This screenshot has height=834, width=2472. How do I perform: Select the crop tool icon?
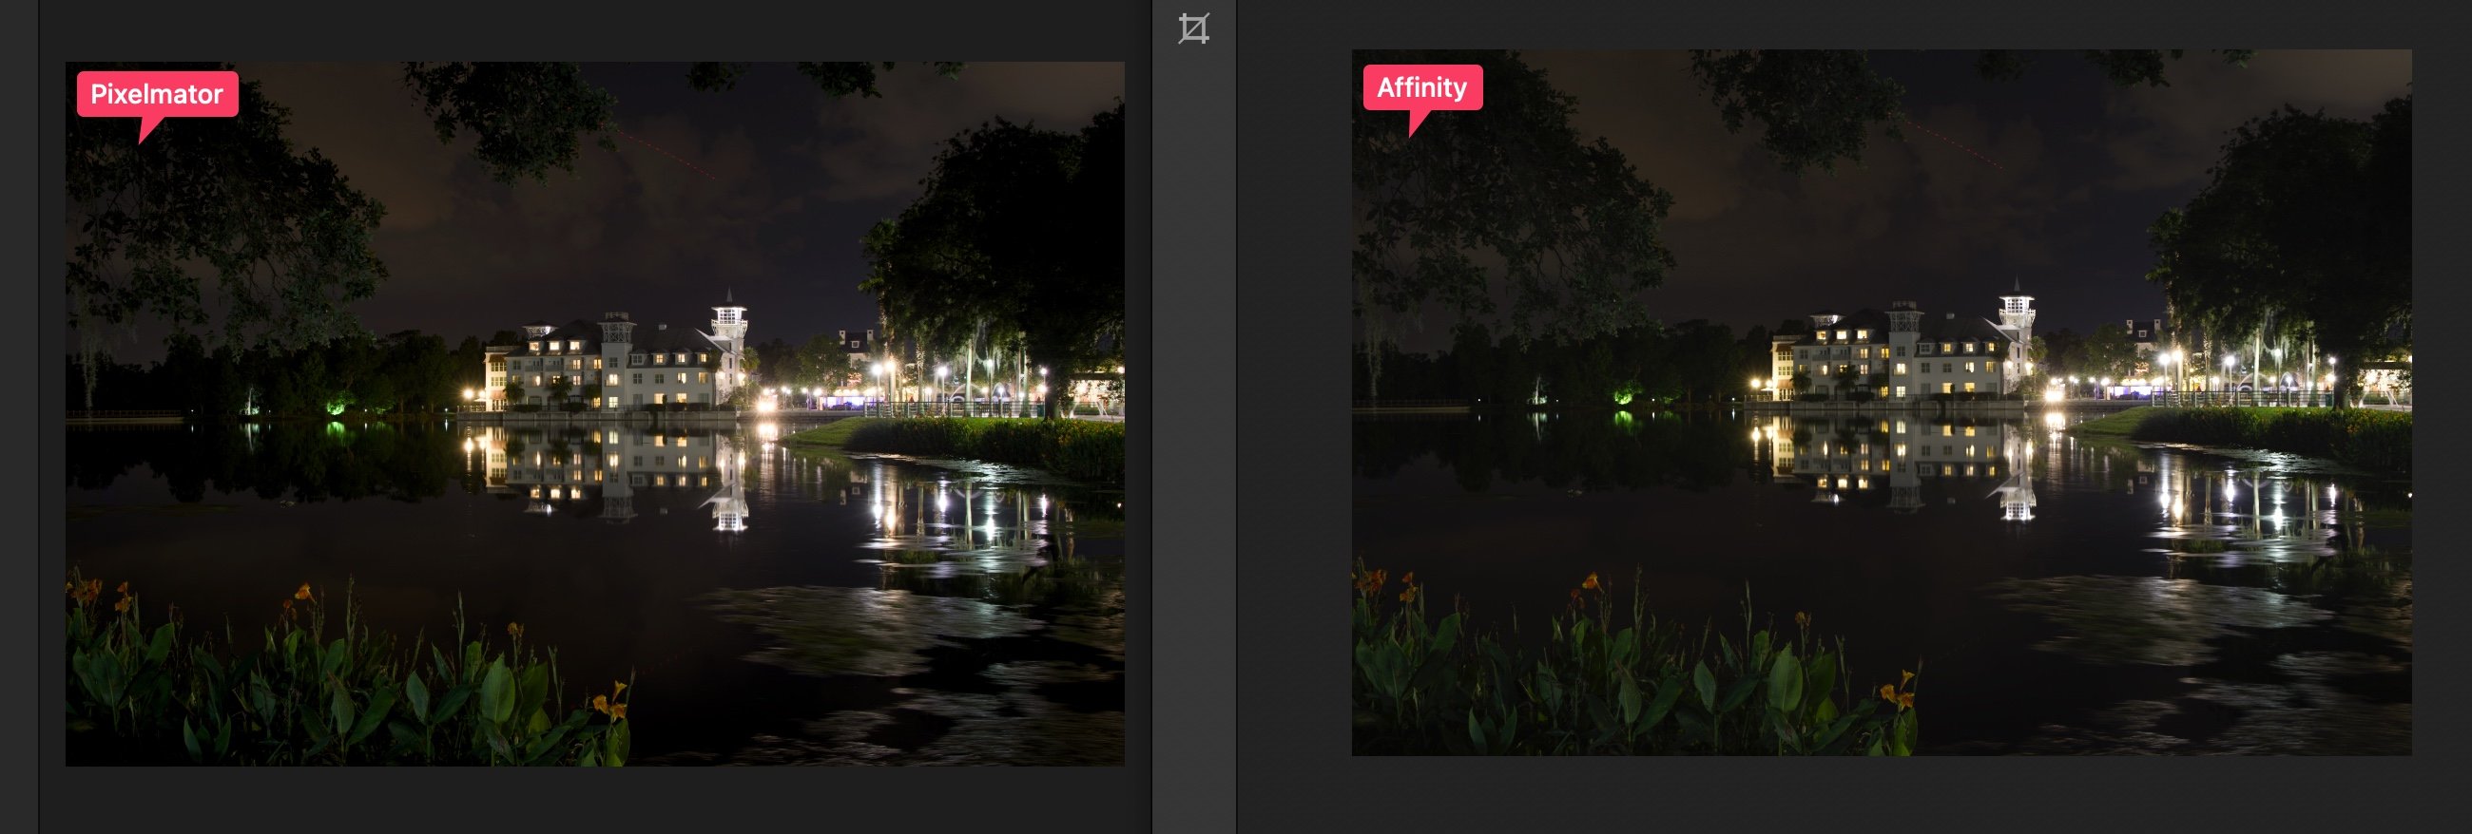1194,28
